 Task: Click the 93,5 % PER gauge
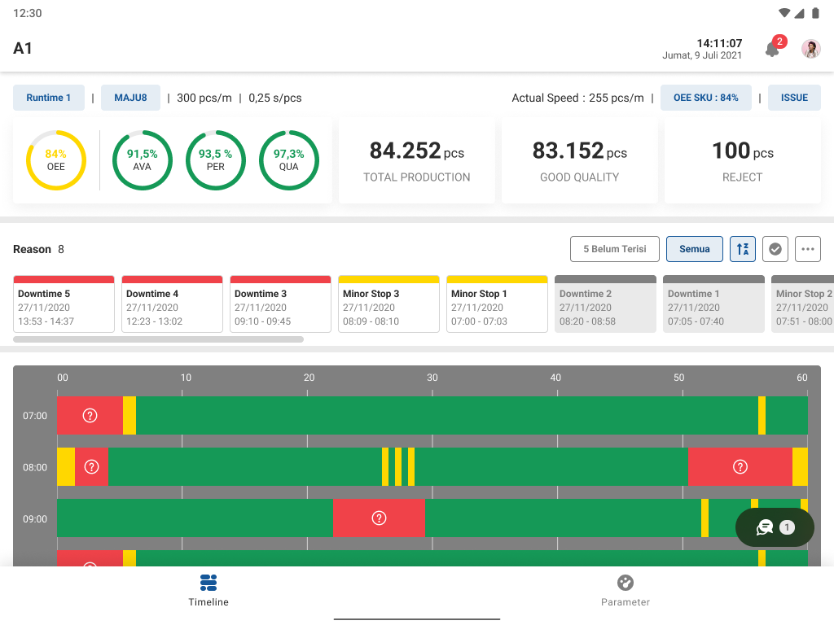point(215,160)
